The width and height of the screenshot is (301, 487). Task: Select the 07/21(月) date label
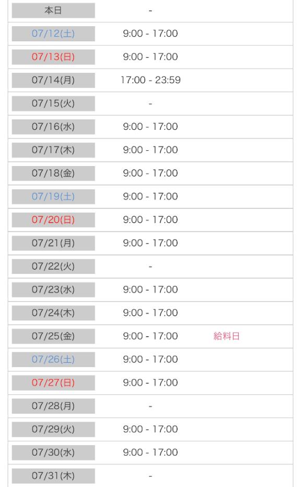click(x=53, y=243)
